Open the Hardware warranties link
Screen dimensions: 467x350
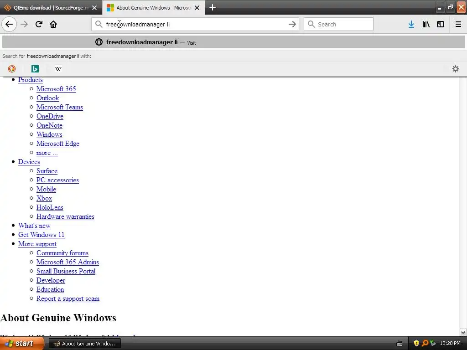65,216
